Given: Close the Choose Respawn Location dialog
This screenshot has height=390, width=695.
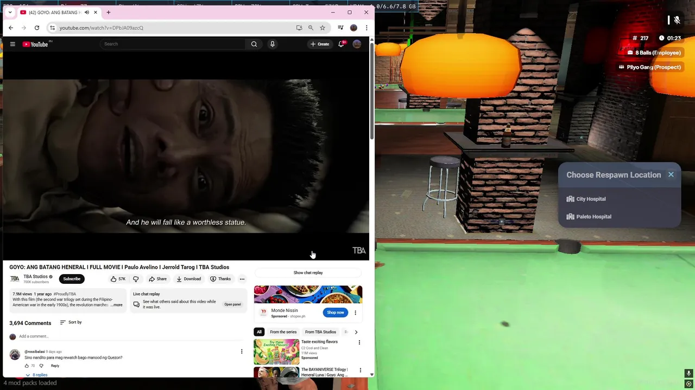Looking at the screenshot, I should coord(671,174).
